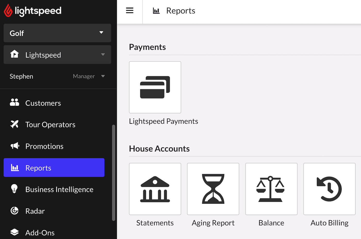Go to Radar in sidebar

(54, 211)
